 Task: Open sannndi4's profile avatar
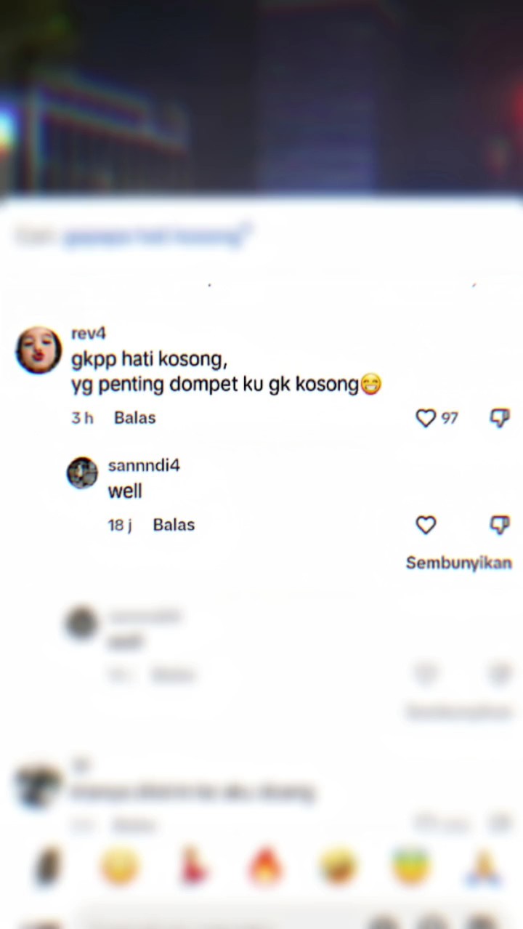[x=82, y=473]
